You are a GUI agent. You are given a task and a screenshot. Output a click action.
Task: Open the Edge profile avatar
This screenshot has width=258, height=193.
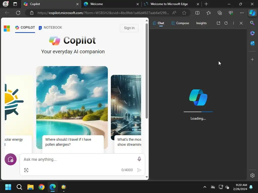tap(6, 4)
